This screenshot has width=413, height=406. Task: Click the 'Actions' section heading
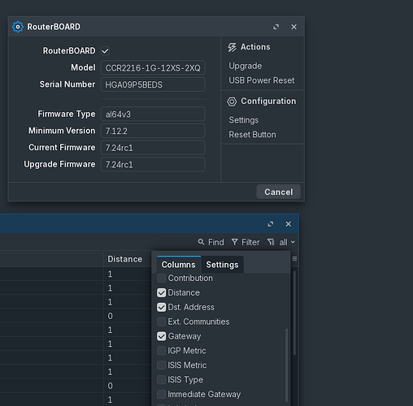[255, 47]
